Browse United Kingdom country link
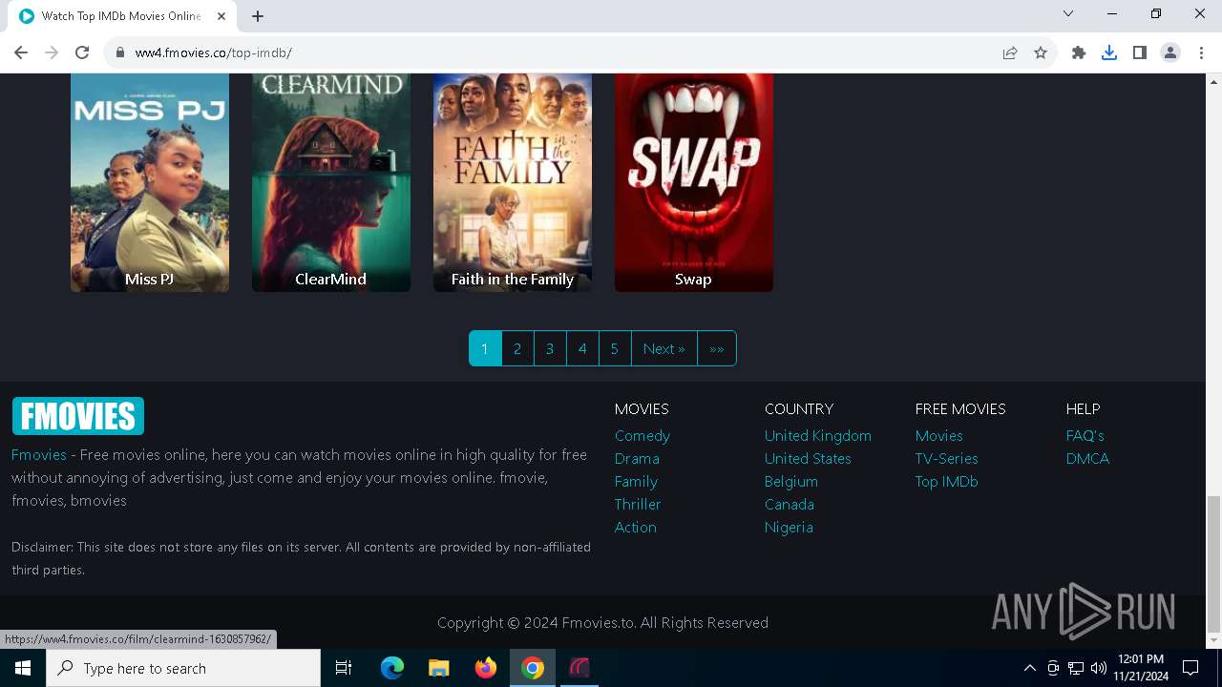 point(818,435)
